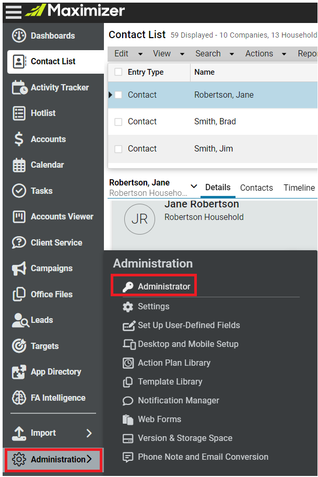Go to Accounts Viewer in the sidebar
Image resolution: width=318 pixels, height=477 pixels.
(x=62, y=217)
